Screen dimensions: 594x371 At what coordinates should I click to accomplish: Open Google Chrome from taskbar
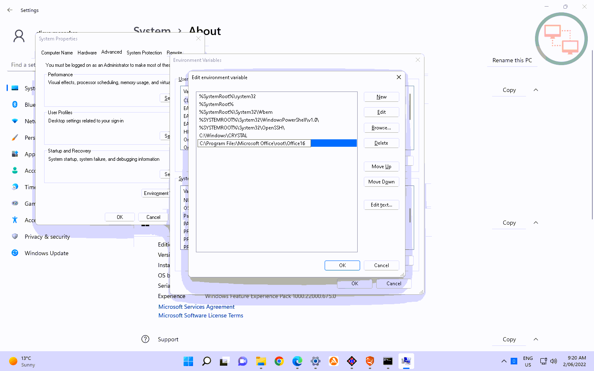[x=279, y=362]
